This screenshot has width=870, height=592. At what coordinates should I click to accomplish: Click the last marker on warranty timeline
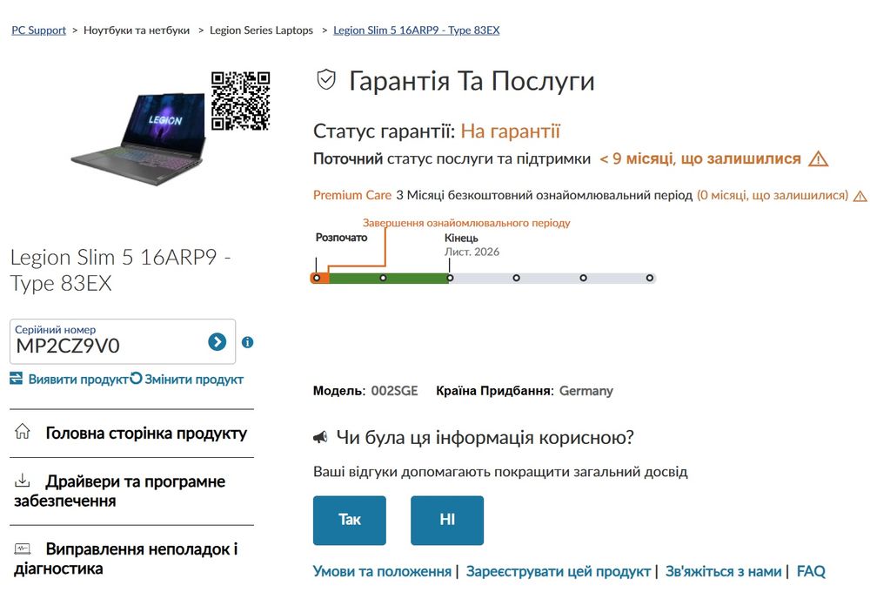[650, 278]
